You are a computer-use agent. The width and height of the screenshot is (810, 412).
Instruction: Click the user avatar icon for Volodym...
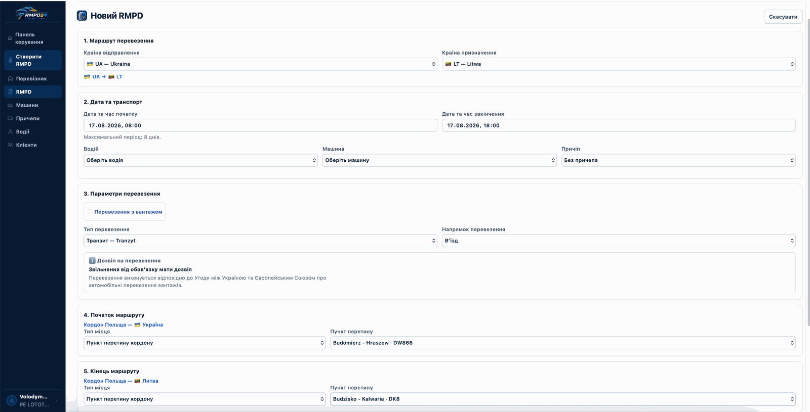tap(12, 400)
